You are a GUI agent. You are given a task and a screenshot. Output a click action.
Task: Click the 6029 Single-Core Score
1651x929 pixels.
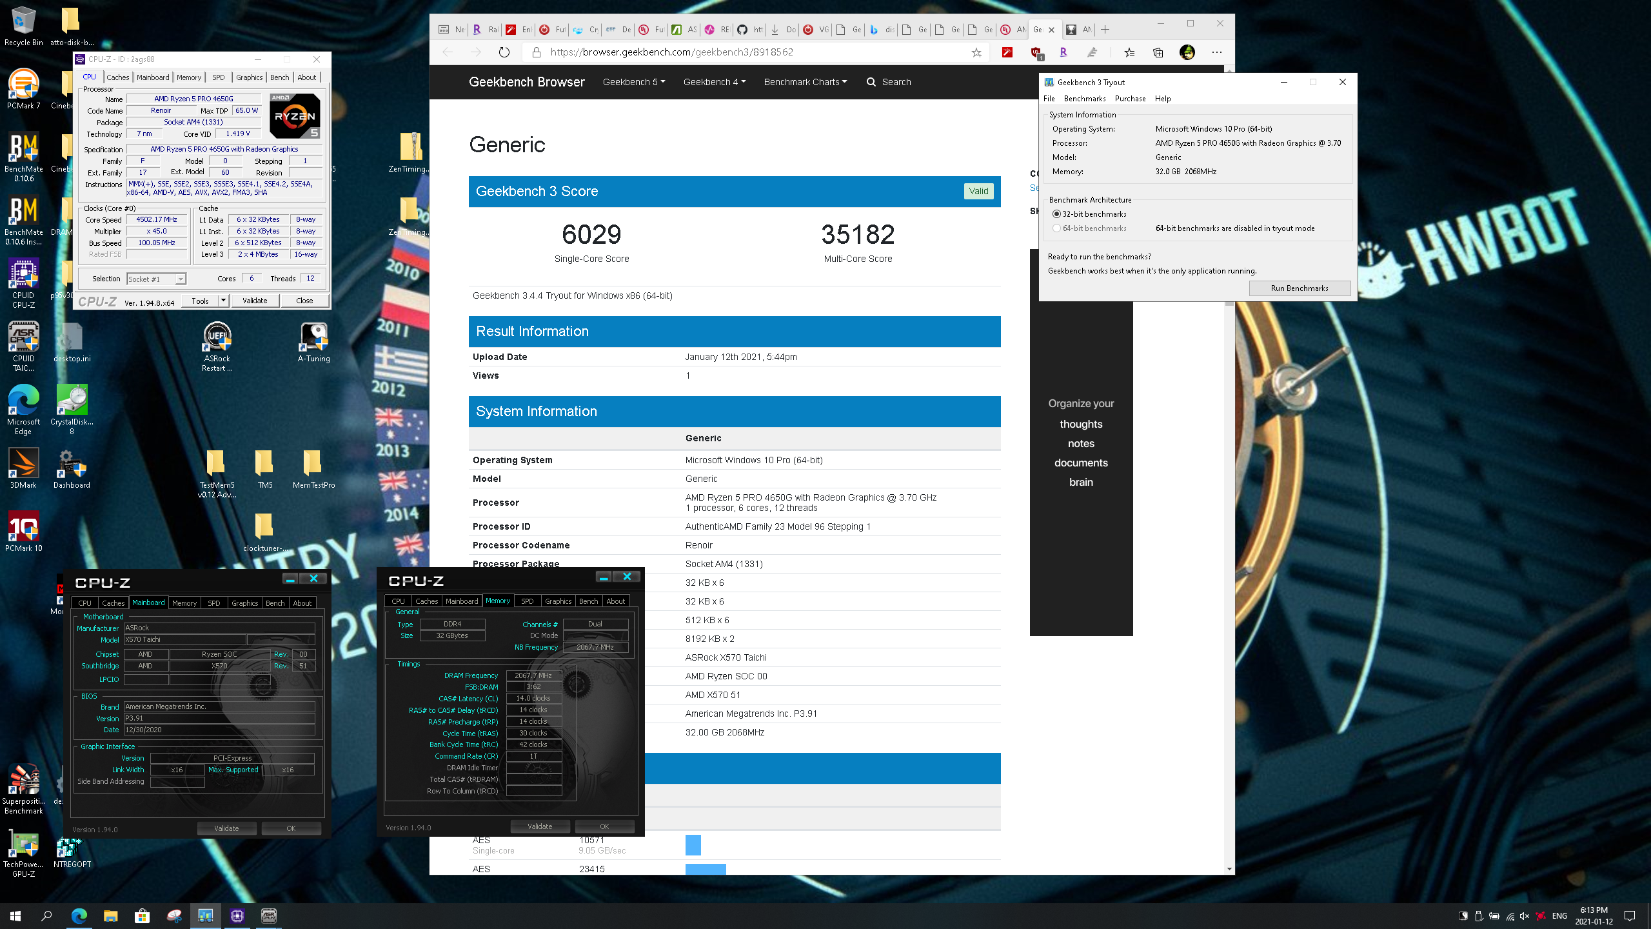(x=591, y=234)
